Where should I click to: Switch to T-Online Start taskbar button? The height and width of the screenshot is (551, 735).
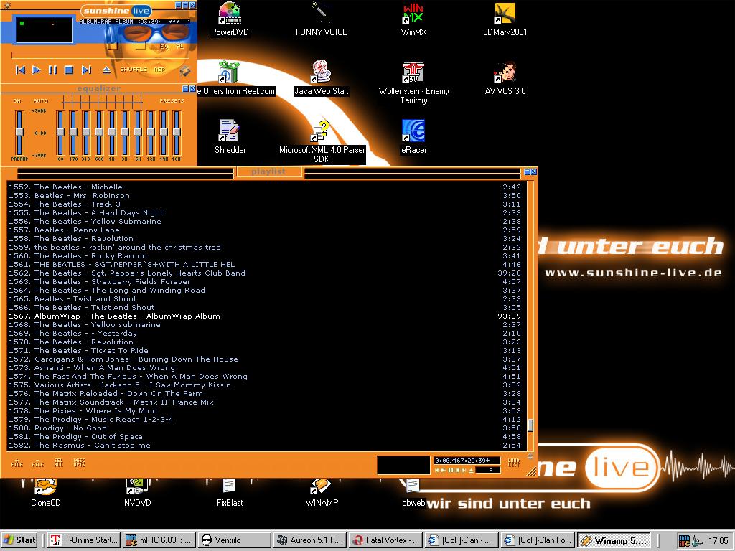pyautogui.click(x=85, y=540)
